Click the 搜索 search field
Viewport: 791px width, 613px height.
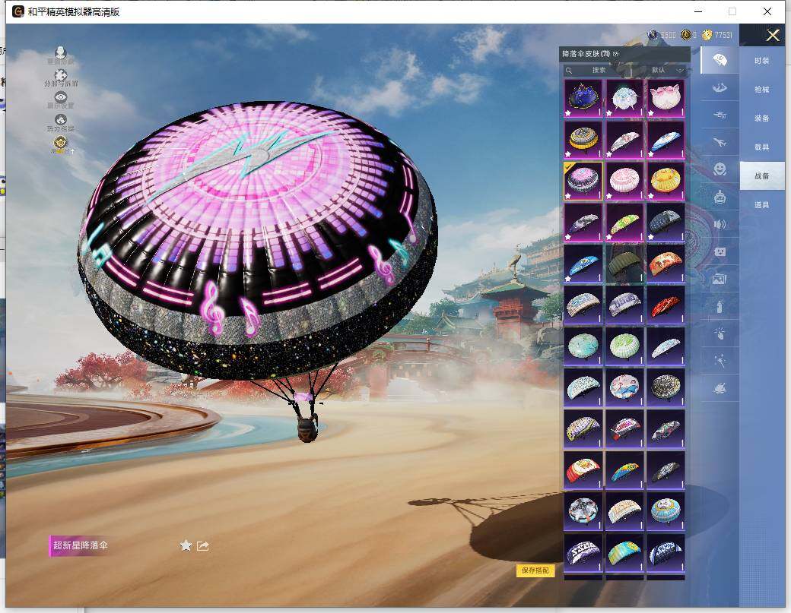pos(599,70)
